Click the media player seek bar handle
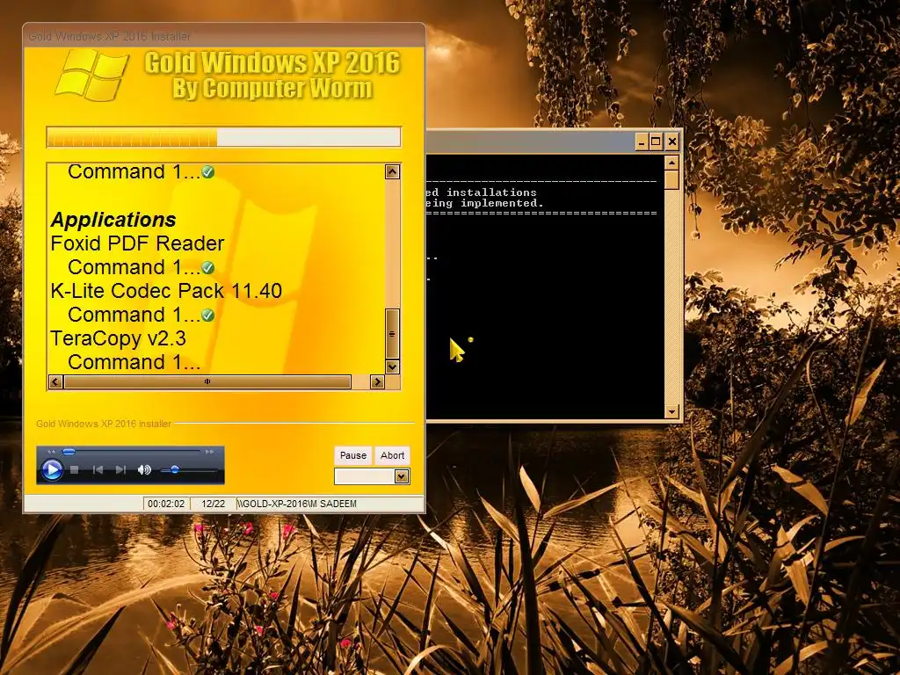 pyautogui.click(x=69, y=453)
